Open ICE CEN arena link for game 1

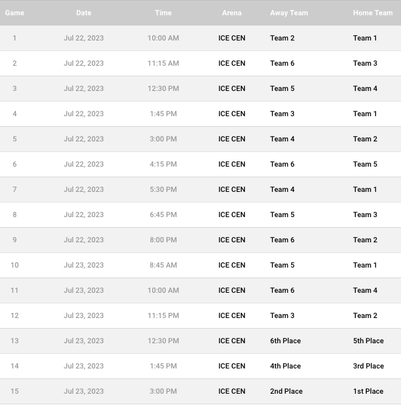click(x=232, y=38)
